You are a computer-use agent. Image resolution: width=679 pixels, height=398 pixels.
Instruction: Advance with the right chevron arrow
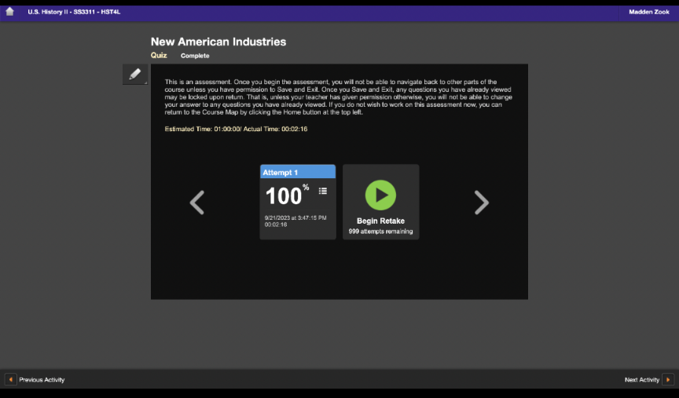(x=481, y=203)
